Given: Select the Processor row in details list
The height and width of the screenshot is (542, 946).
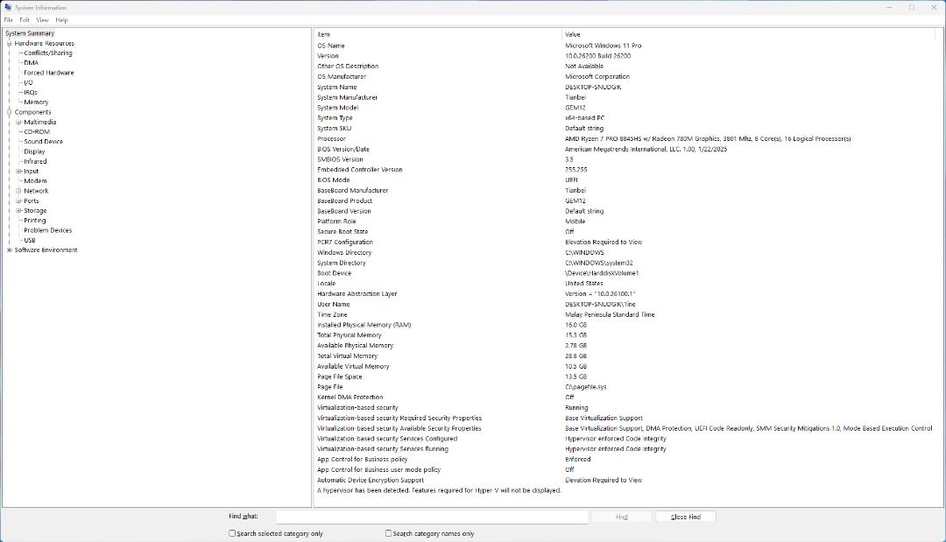Looking at the screenshot, I should tap(332, 138).
